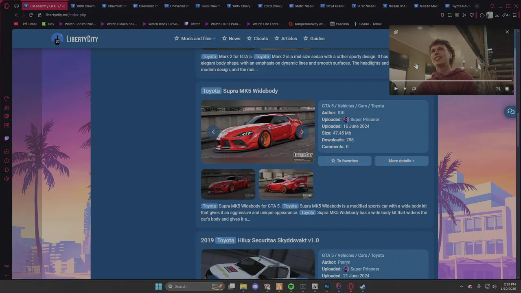Show next Supra image with the right arrow

(x=302, y=132)
